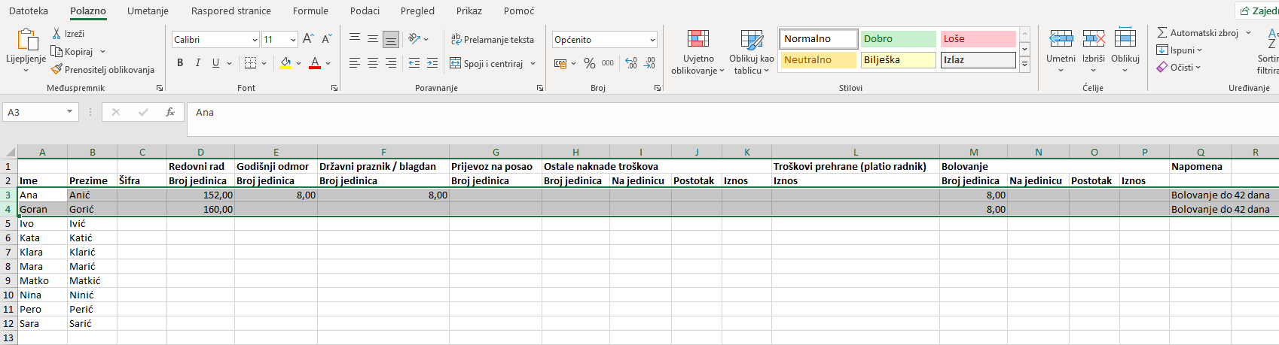Viewport: 1279px width, 345px height.
Task: Open the font size 11 dropdown
Action: (x=293, y=40)
